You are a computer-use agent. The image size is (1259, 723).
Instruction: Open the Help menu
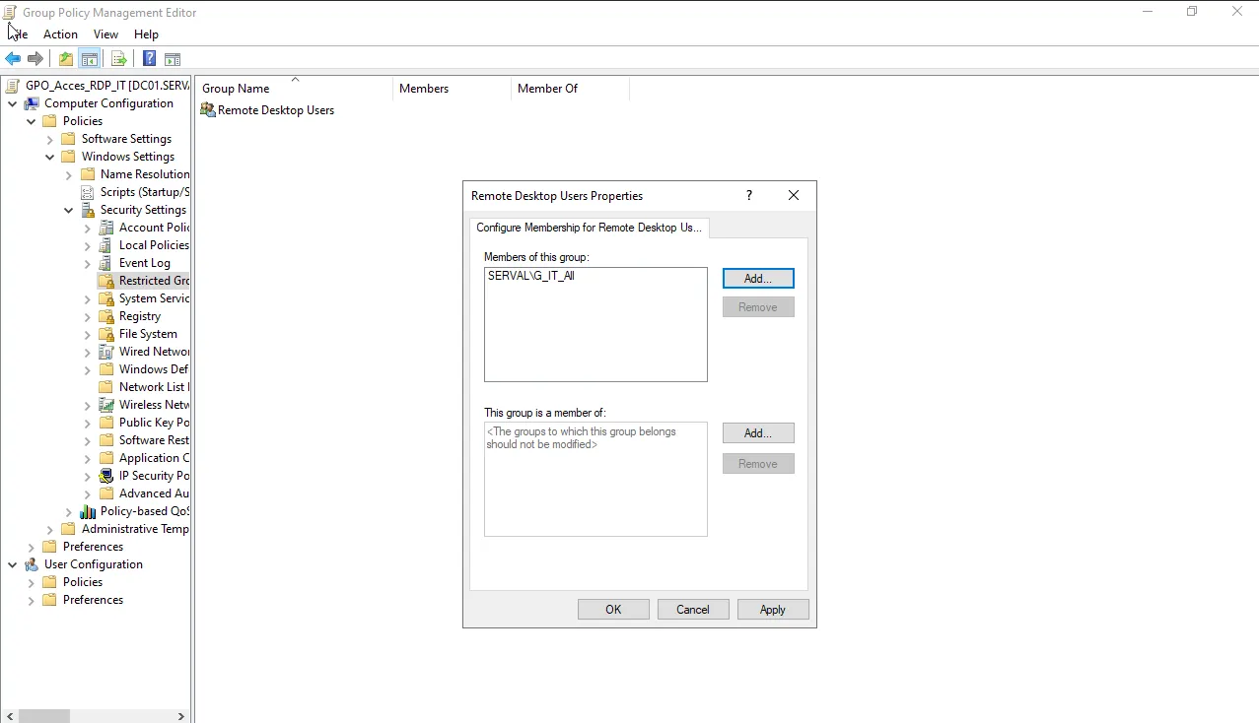coord(146,34)
